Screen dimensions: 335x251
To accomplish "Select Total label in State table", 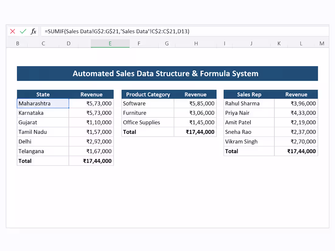I will click(x=43, y=161).
